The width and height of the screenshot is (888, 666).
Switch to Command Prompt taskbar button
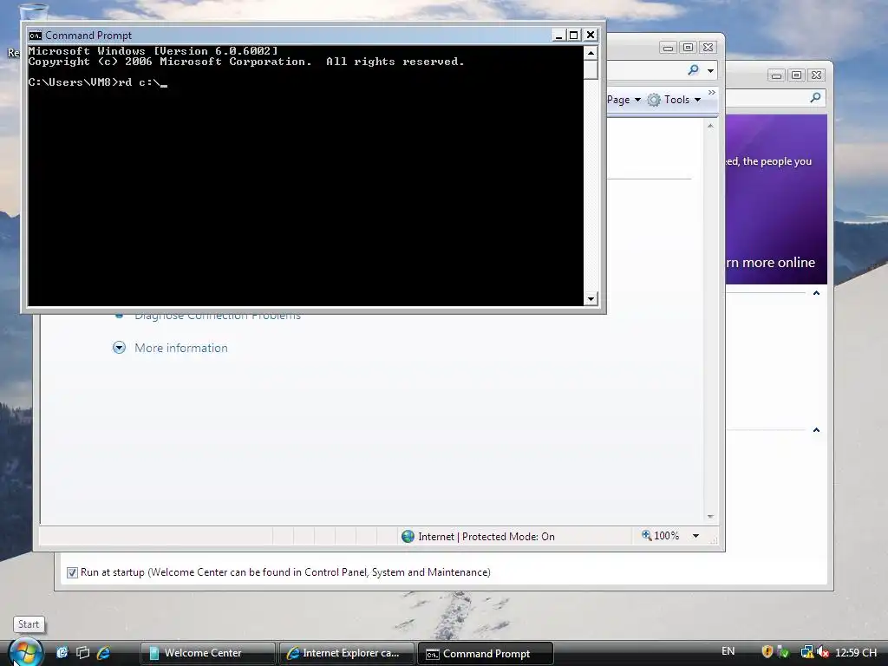(x=485, y=654)
